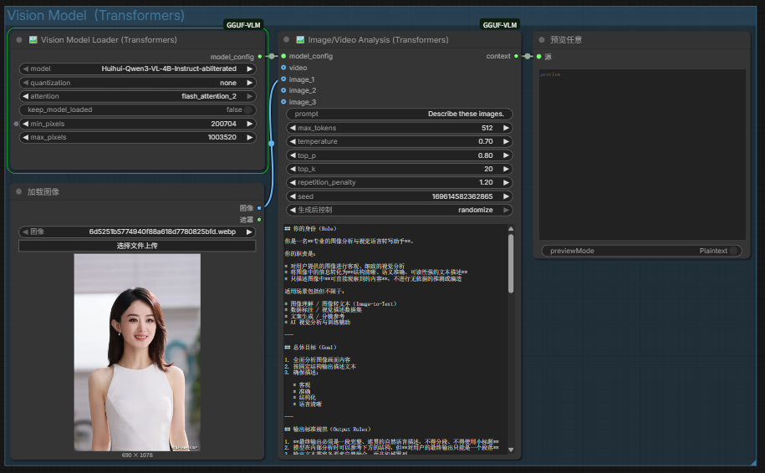Collapse the Vision Model Loader node dot
Viewport: 765px width, 473px height.
click(19, 40)
